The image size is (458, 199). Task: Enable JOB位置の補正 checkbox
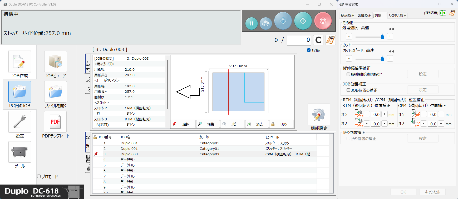pyautogui.click(x=348, y=90)
